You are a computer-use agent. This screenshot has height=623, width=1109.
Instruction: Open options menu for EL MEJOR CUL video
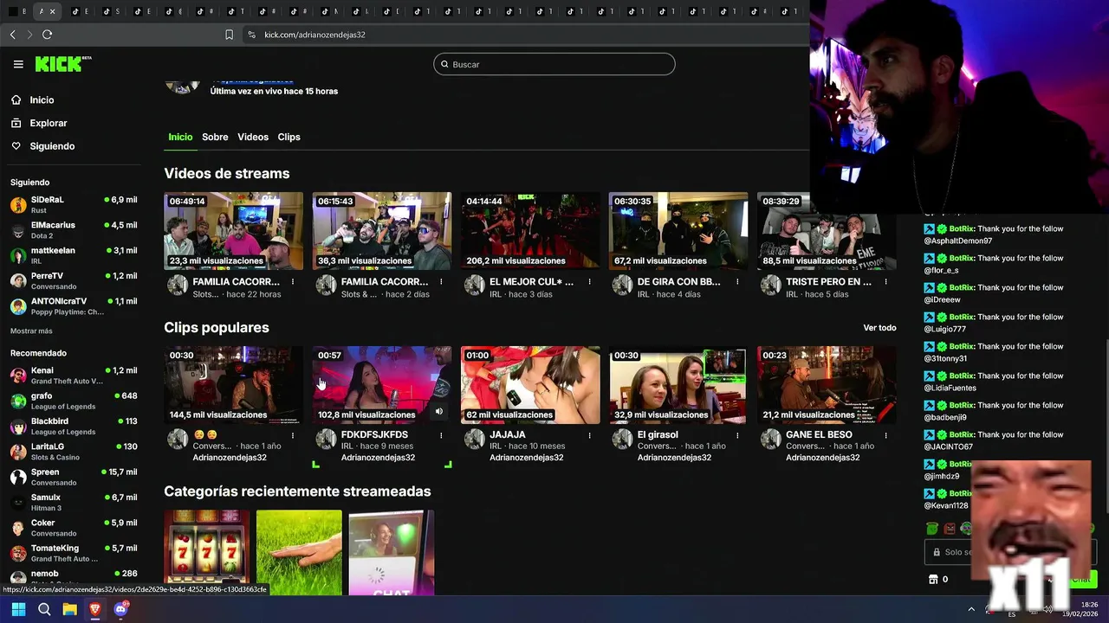pyautogui.click(x=589, y=282)
